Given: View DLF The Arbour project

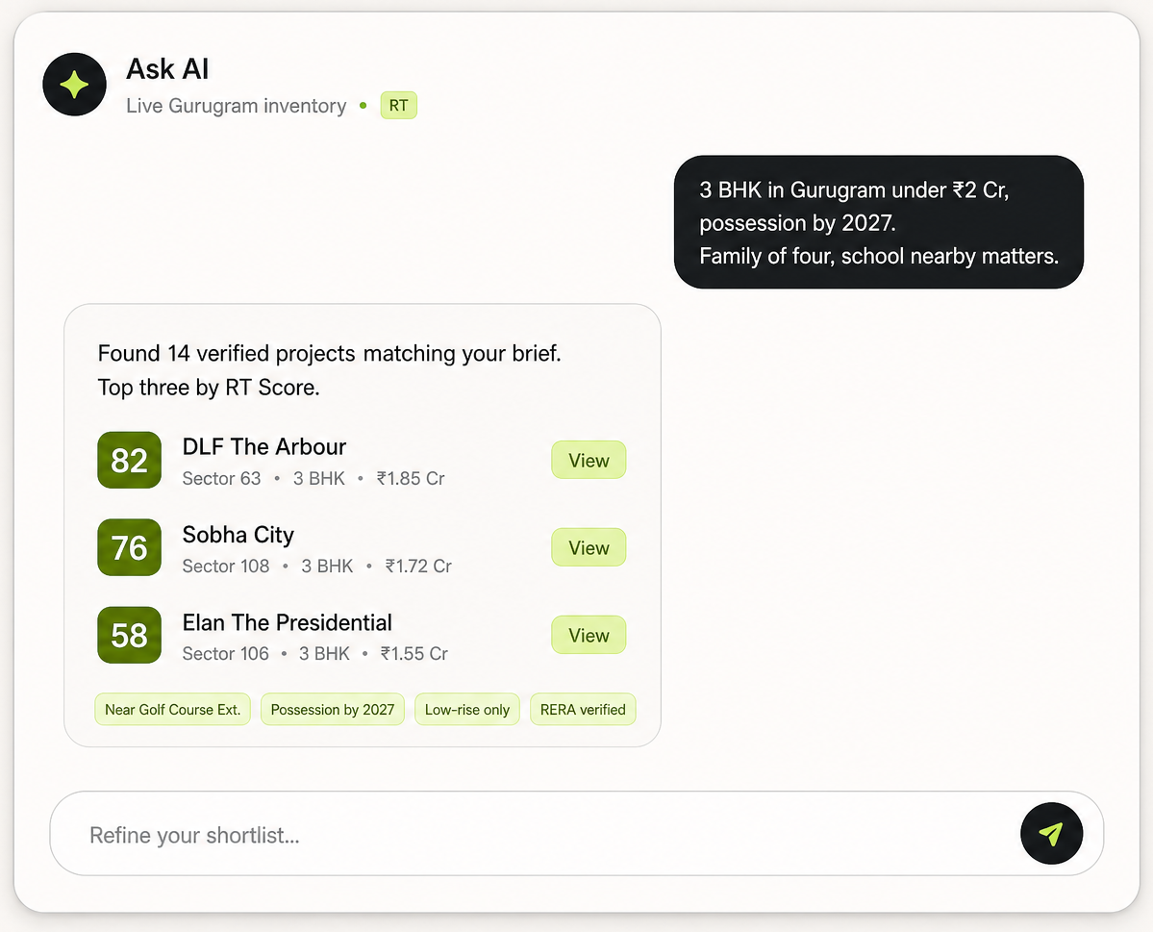Looking at the screenshot, I should [x=589, y=460].
